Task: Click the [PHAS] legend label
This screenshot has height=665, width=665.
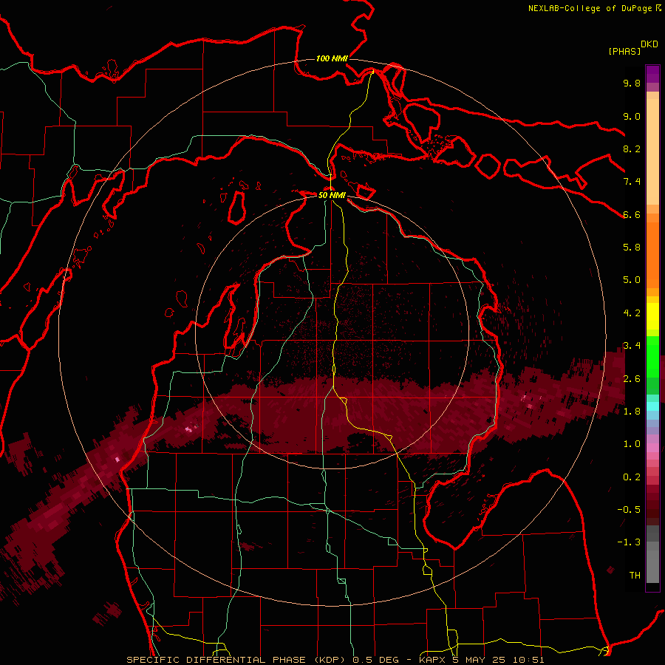Action: [x=624, y=51]
